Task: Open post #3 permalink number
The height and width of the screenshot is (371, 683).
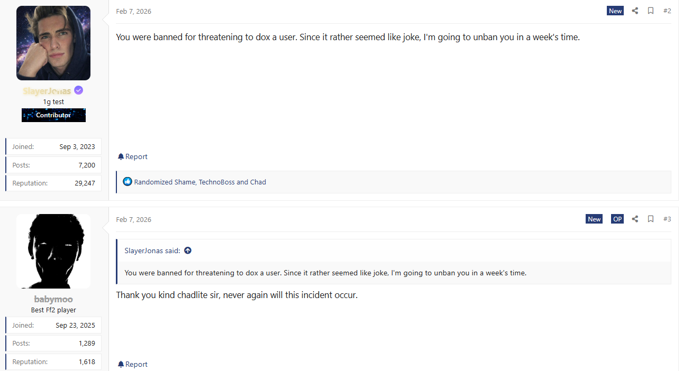Action: [667, 219]
